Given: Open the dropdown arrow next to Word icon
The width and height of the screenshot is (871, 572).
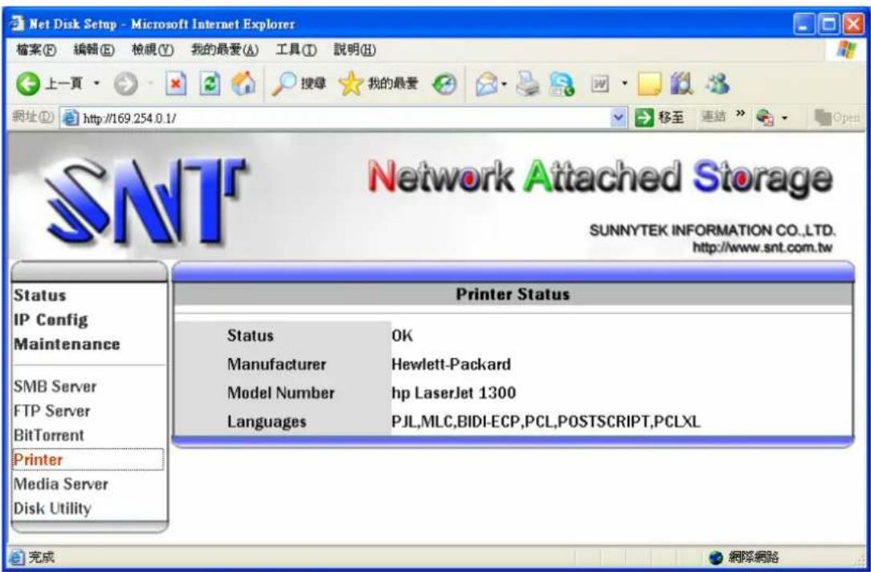Looking at the screenshot, I should click(624, 84).
